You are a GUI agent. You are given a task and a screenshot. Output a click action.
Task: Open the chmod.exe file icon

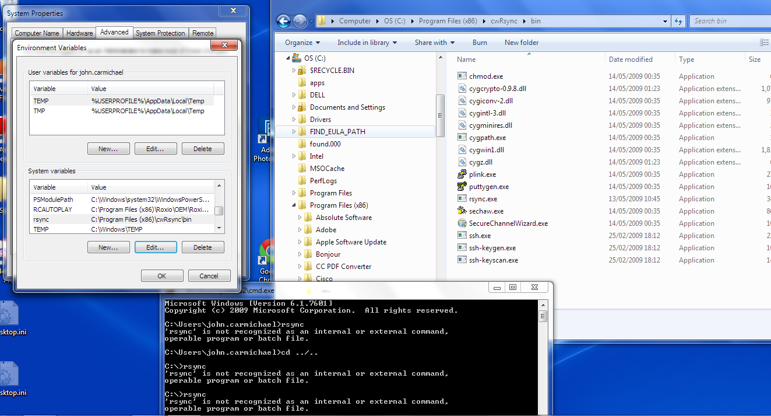click(x=462, y=76)
